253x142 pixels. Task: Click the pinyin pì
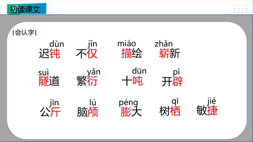tap(176, 72)
